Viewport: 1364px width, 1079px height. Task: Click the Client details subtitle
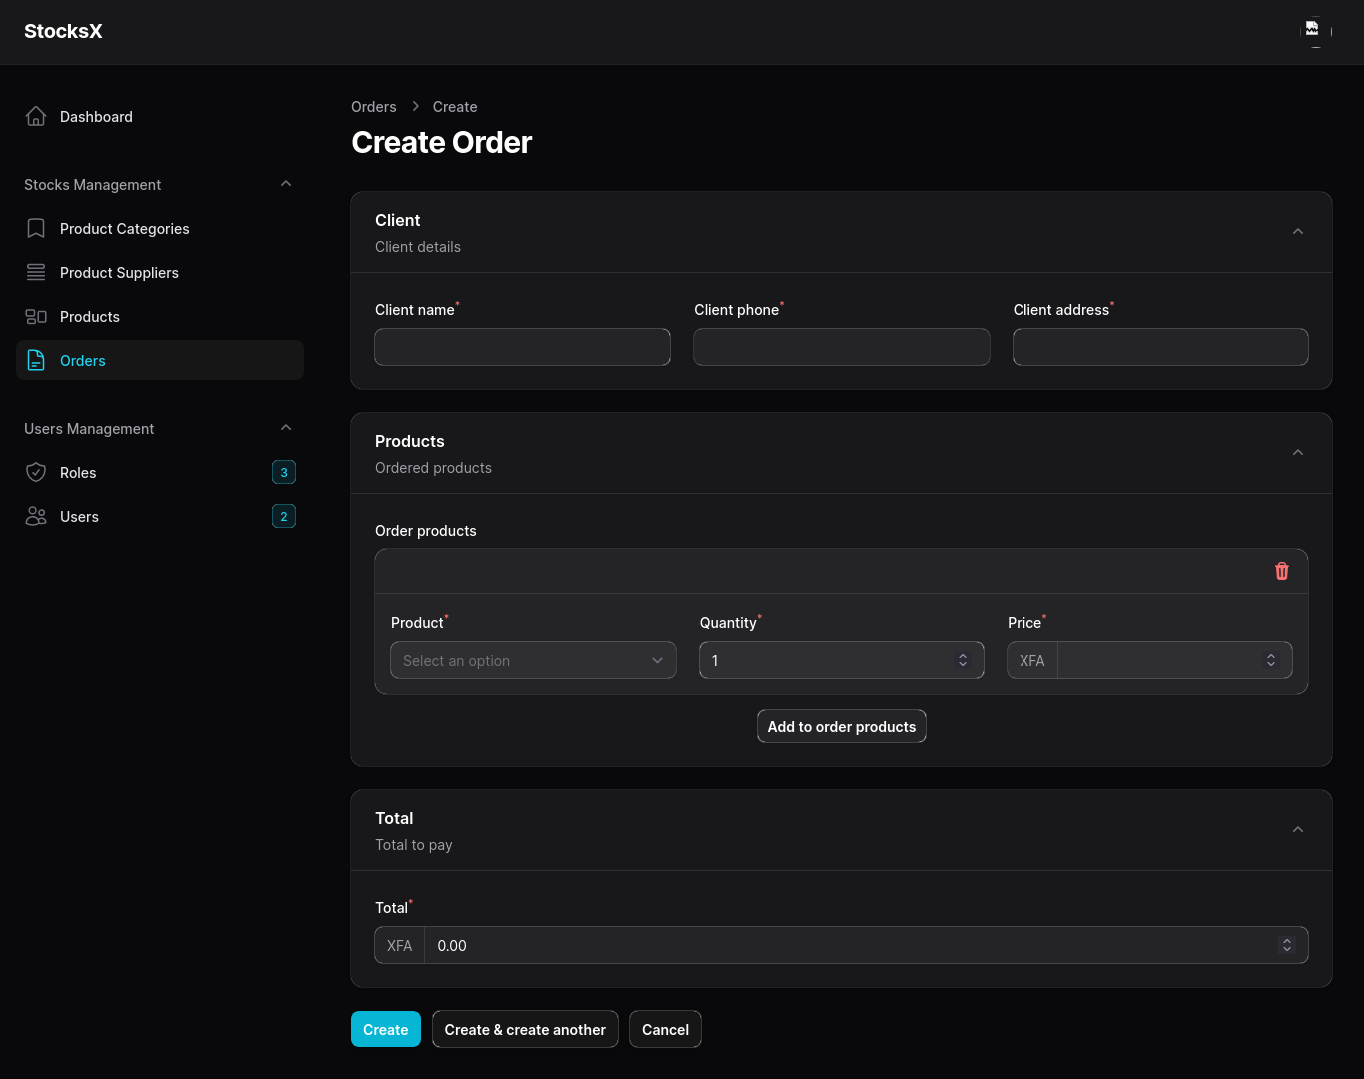tap(418, 247)
